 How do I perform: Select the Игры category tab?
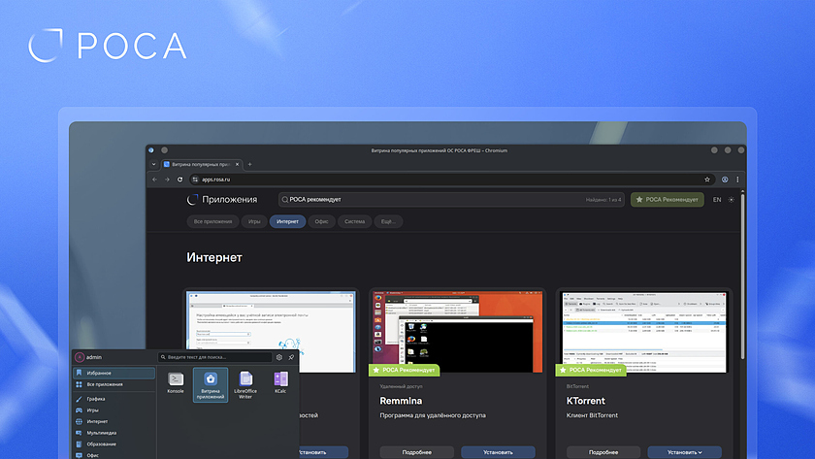point(253,221)
